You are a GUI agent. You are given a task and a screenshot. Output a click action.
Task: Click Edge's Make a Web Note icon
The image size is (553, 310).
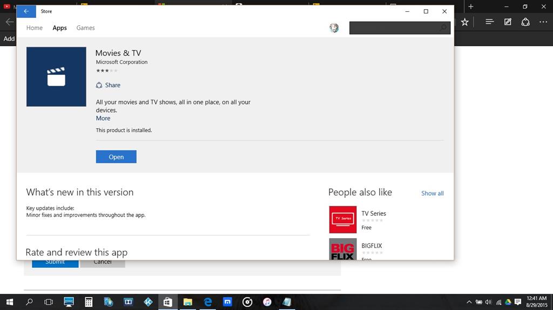pyautogui.click(x=508, y=22)
